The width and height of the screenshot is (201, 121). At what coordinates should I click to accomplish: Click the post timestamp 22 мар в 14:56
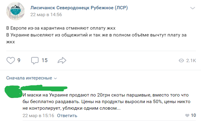(x=46, y=14)
